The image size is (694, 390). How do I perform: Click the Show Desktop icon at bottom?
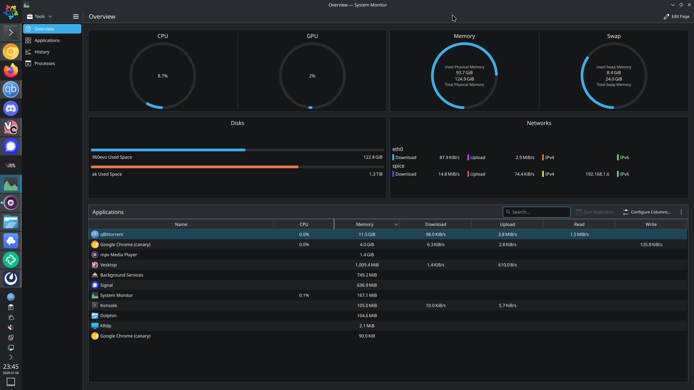11,382
